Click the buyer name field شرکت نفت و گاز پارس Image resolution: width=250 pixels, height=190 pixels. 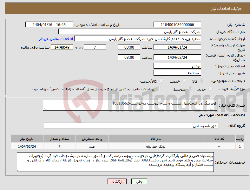pos(130,31)
